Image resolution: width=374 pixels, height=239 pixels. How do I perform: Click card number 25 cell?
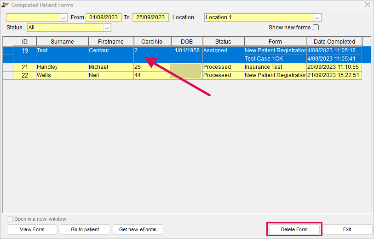[x=152, y=67]
